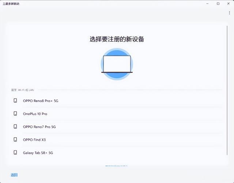The width and height of the screenshot is (234, 183).
Task: Click the phone icon beside OPPO Find X3
Action: pyautogui.click(x=15, y=139)
